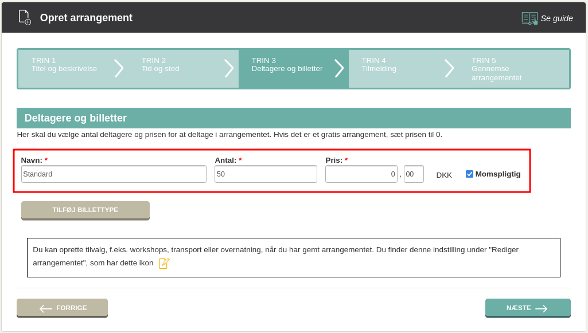This screenshot has width=588, height=333.
Task: Click the chevron after Trin 3
Action: (x=339, y=69)
